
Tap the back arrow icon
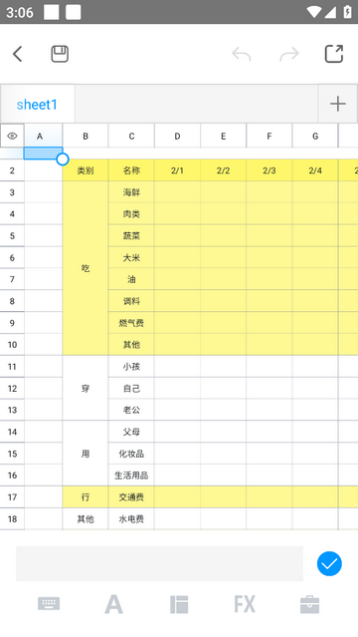coord(18,54)
